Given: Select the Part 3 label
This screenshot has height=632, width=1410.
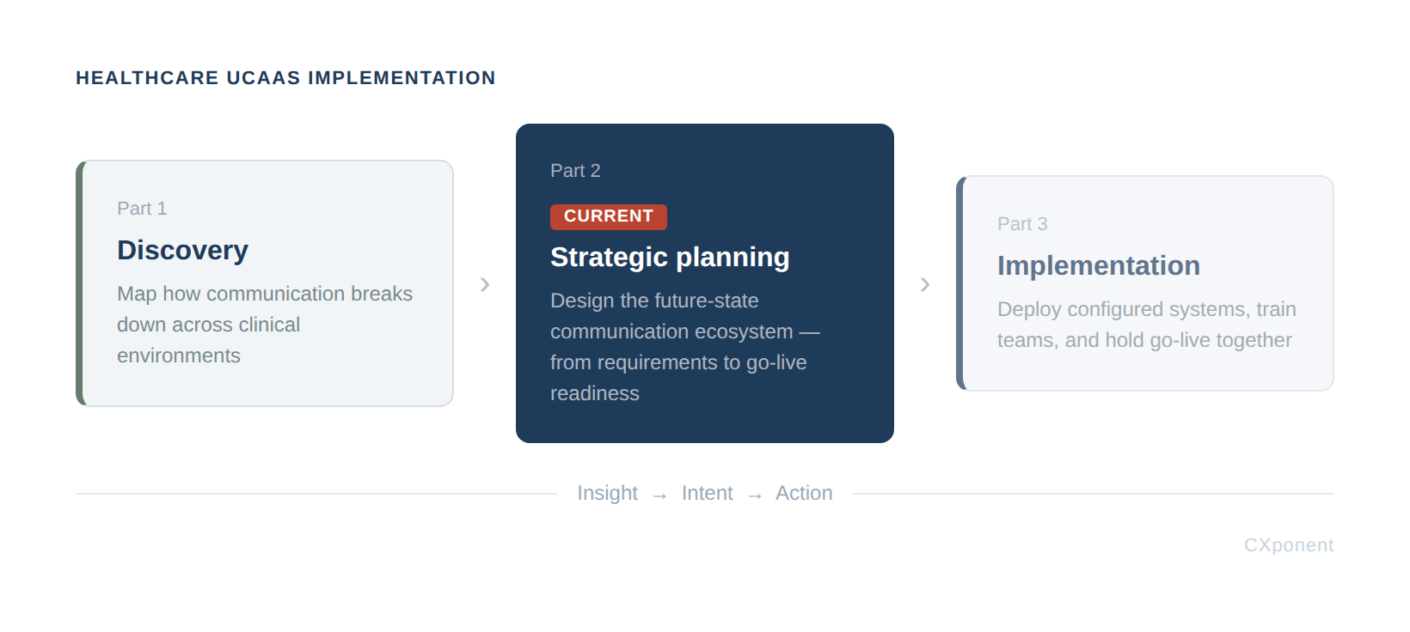Looking at the screenshot, I should 1022,223.
